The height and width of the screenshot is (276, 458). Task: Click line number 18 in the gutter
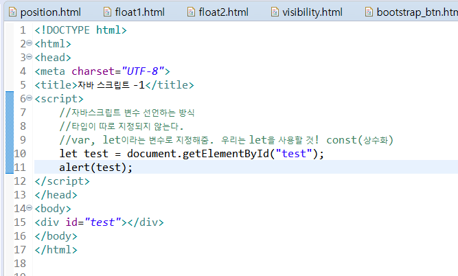click(x=20, y=264)
